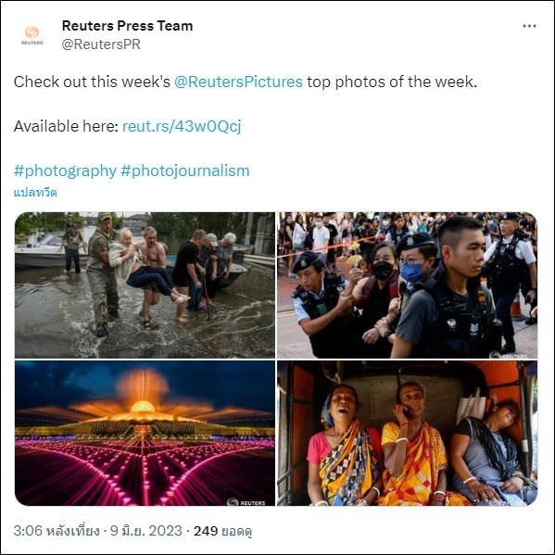Click the #photography hashtag
Viewport: 555px width, 555px height.
click(65, 170)
